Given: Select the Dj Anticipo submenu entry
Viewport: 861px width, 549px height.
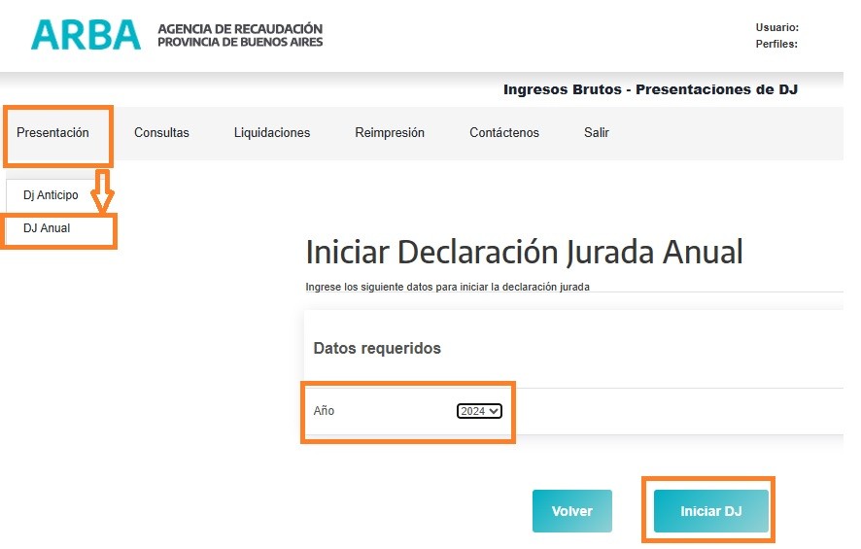Looking at the screenshot, I should point(51,195).
